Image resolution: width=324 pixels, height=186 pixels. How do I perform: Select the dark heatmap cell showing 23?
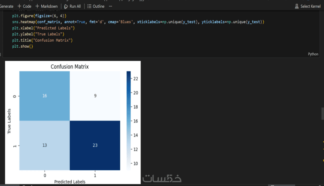(x=95, y=146)
